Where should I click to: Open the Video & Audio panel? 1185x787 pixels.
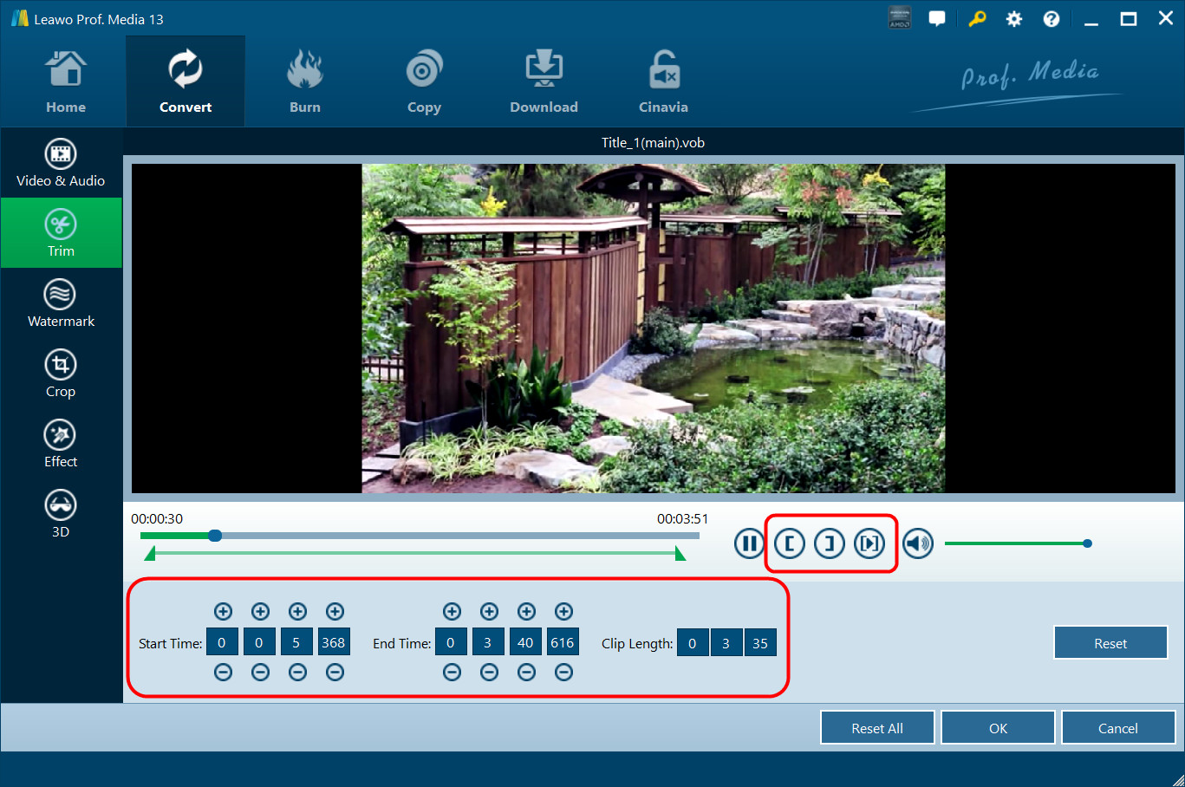point(61,164)
